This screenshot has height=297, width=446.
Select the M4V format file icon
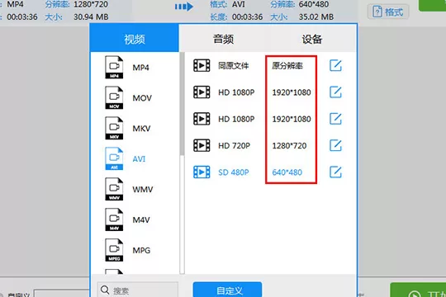click(x=114, y=219)
